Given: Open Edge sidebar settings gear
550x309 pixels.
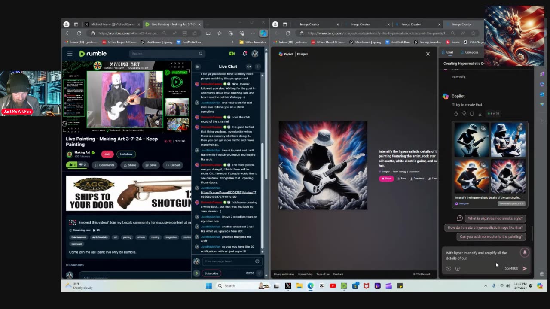Looking at the screenshot, I should pyautogui.click(x=542, y=274).
